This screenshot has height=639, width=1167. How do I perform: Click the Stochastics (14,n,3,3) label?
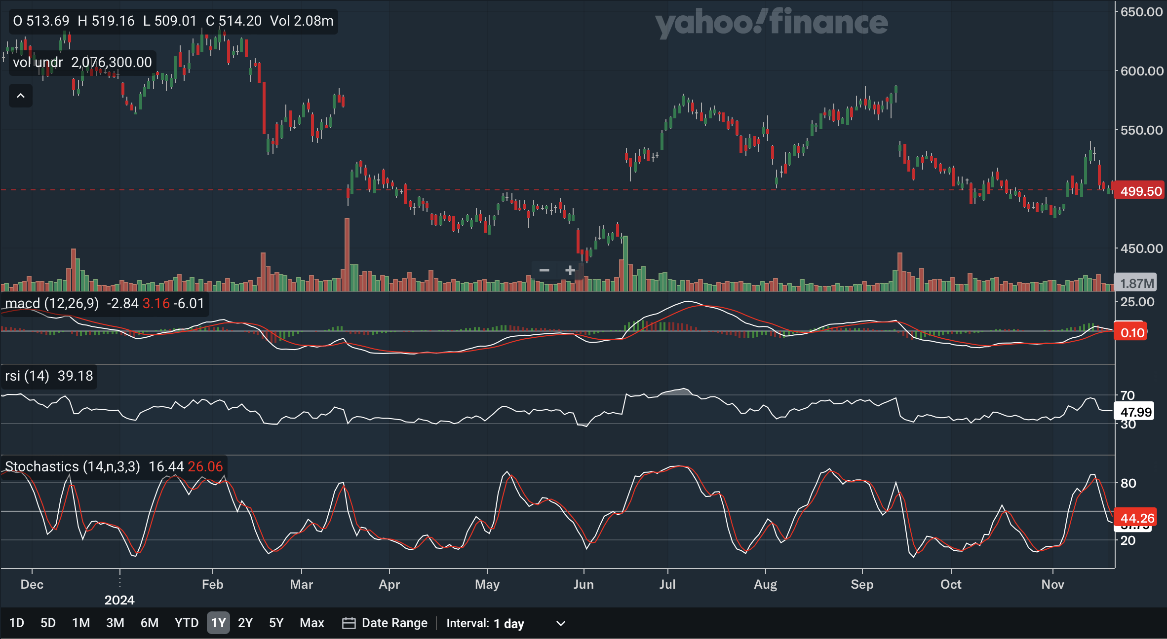73,466
